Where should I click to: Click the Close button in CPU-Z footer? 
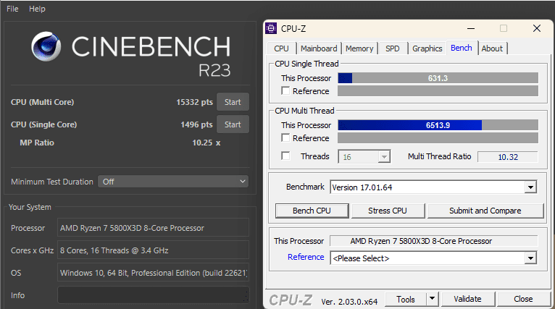tap(523, 299)
